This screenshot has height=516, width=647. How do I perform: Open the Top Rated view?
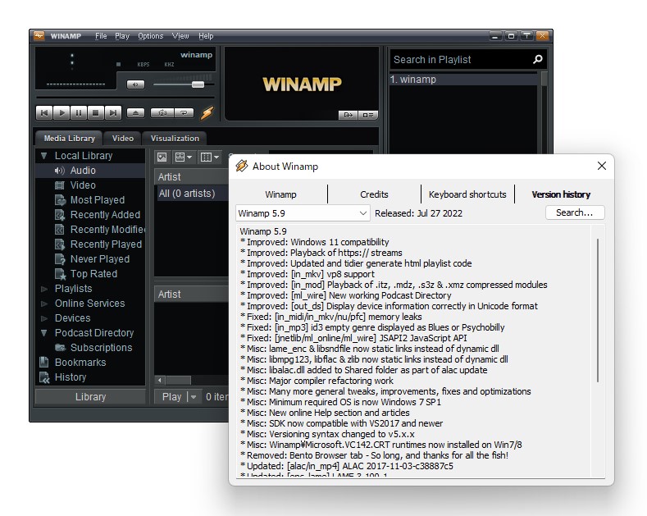(93, 274)
